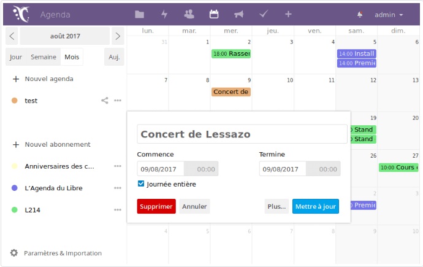Open the Announcements megaphone icon
423x267 pixels.
coord(238,14)
